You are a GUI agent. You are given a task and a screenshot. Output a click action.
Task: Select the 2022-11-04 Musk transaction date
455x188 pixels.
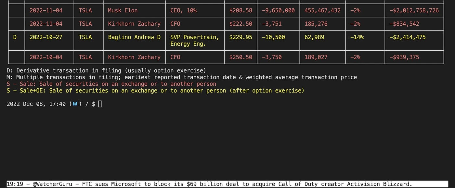coord(46,10)
